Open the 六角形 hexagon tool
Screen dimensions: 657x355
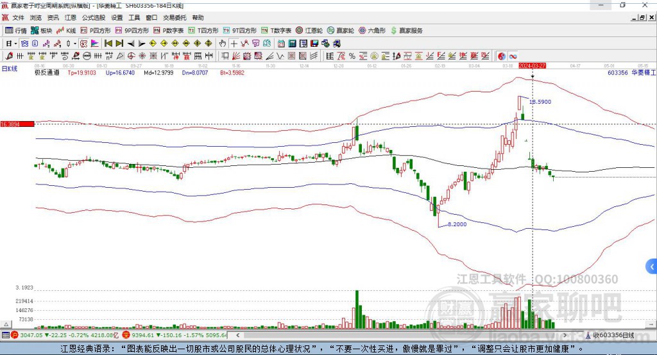372,31
